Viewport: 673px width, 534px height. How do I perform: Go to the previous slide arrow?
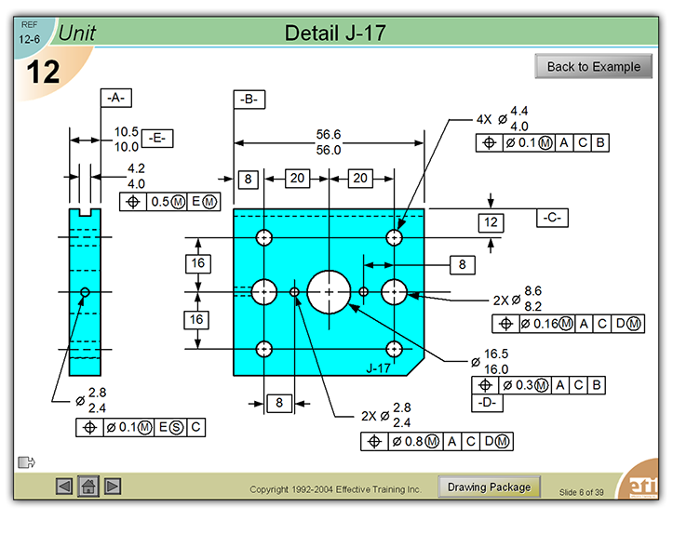(64, 486)
